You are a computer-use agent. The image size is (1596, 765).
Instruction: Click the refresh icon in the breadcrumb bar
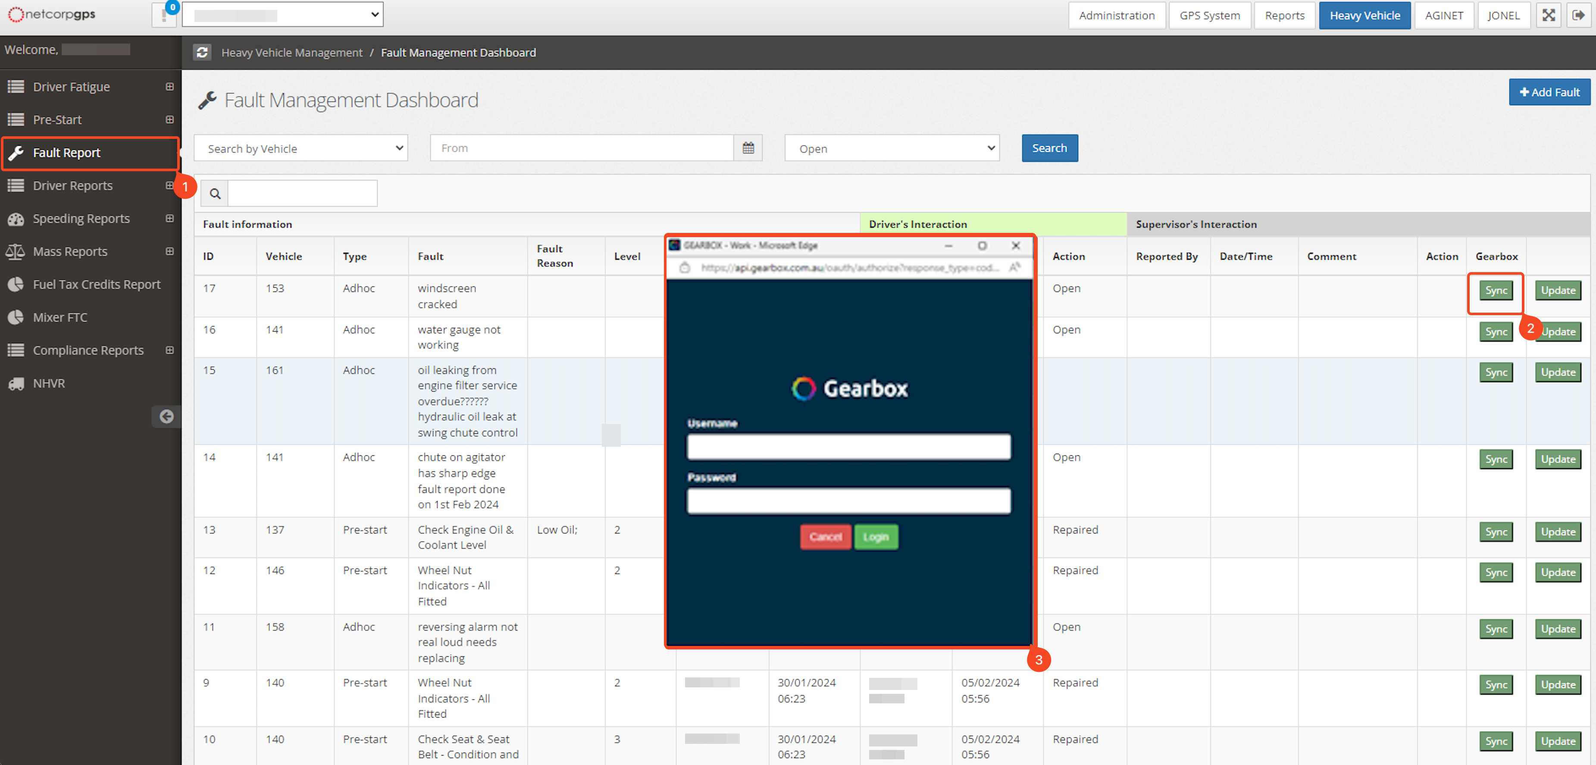[x=202, y=52]
